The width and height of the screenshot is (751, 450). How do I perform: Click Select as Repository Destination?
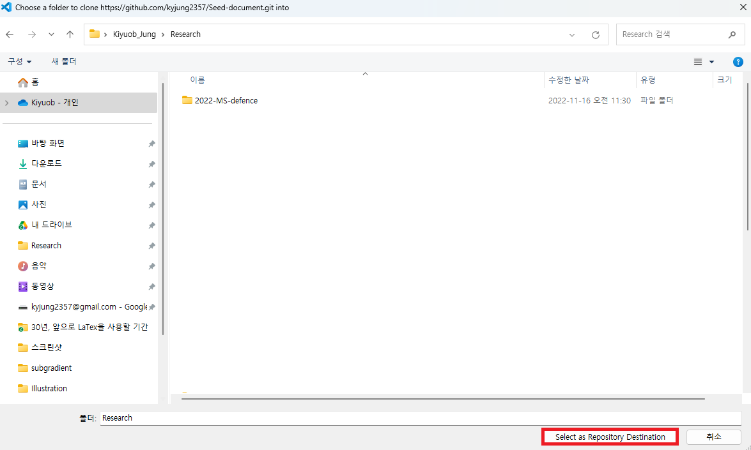tap(610, 437)
